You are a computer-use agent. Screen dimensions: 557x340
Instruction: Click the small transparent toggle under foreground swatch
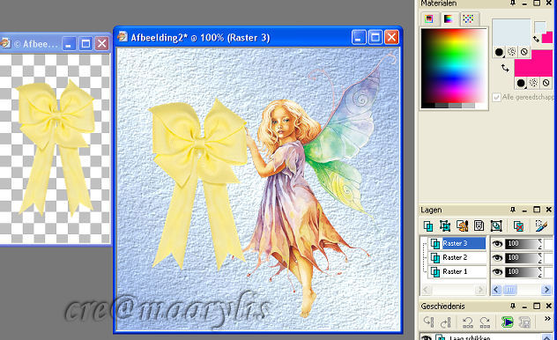click(524, 52)
